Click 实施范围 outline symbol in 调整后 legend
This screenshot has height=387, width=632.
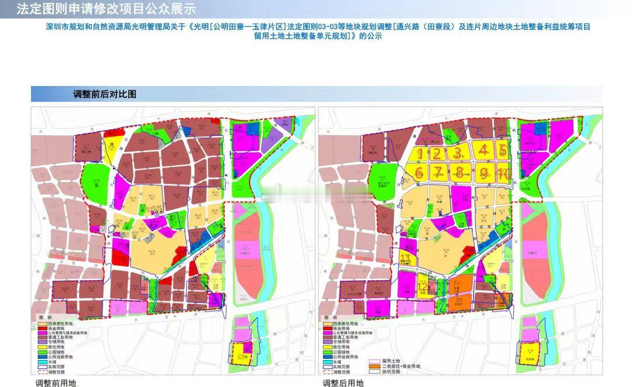coord(328,367)
